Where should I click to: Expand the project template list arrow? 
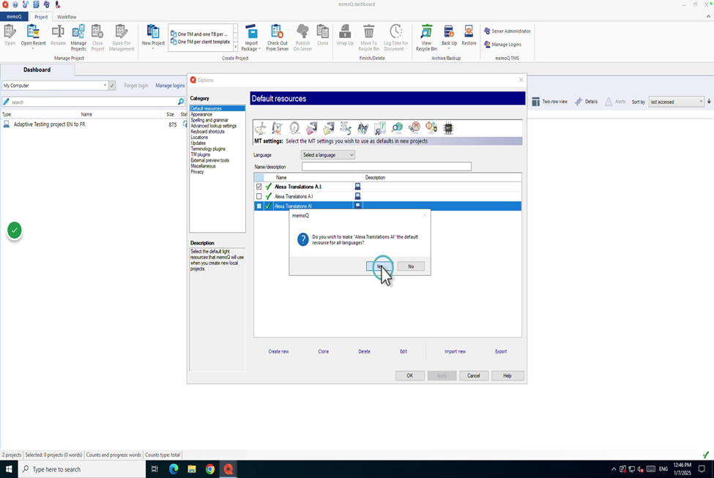pyautogui.click(x=235, y=46)
